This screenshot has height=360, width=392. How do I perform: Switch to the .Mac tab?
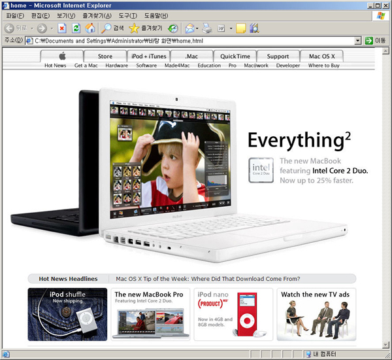pyautogui.click(x=191, y=56)
